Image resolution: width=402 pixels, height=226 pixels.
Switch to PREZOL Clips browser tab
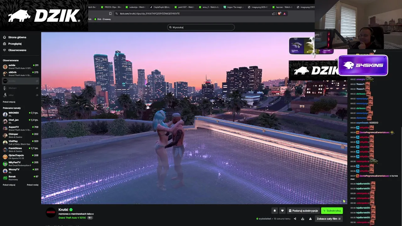(111, 7)
